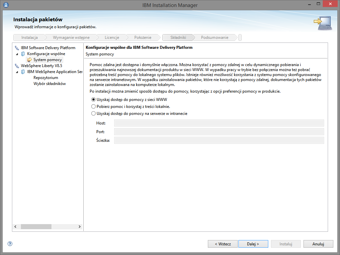This screenshot has width=340, height=255.
Task: Click the System pomocy arrow icon
Action: pyautogui.click(x=30, y=60)
